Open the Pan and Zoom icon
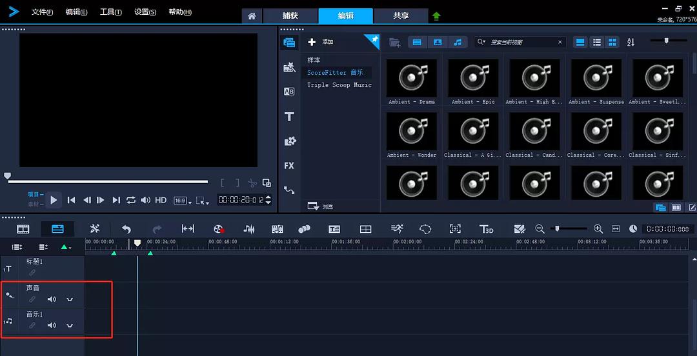Screen dimensions: 697x356 pyautogui.click(x=455, y=229)
